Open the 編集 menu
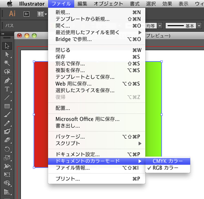 (x=82, y=4)
